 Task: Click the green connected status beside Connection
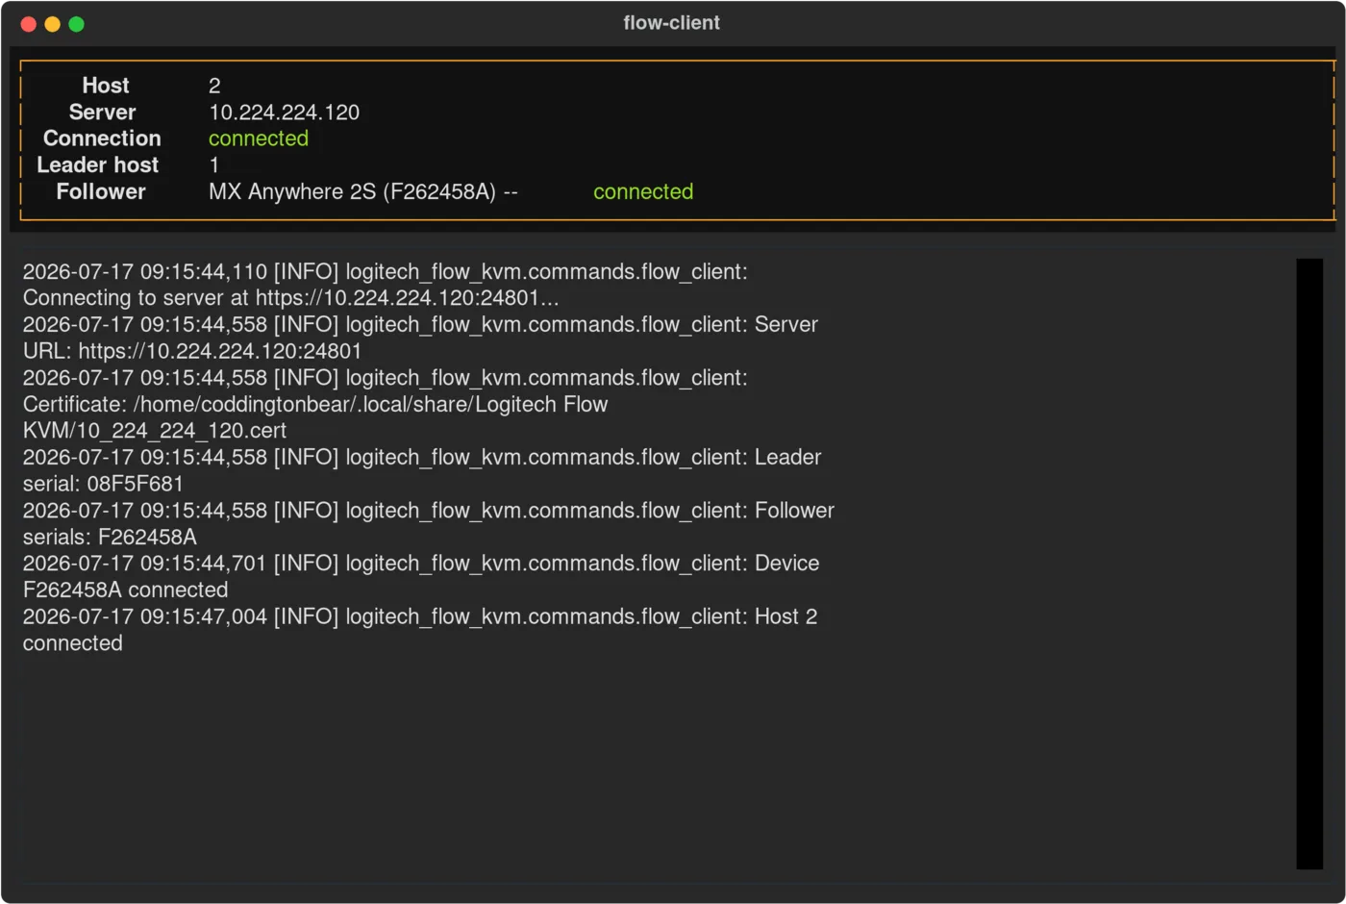coord(259,138)
